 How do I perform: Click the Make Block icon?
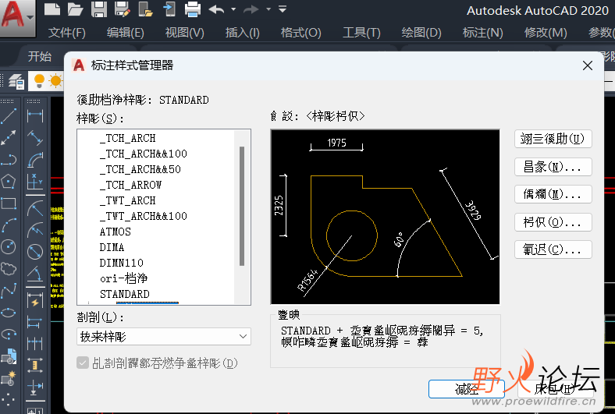tap(9, 378)
